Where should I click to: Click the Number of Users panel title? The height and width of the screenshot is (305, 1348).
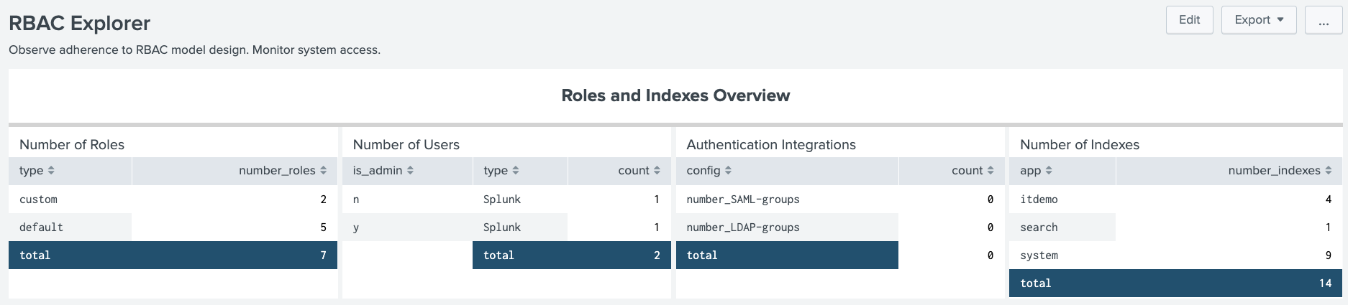(406, 145)
